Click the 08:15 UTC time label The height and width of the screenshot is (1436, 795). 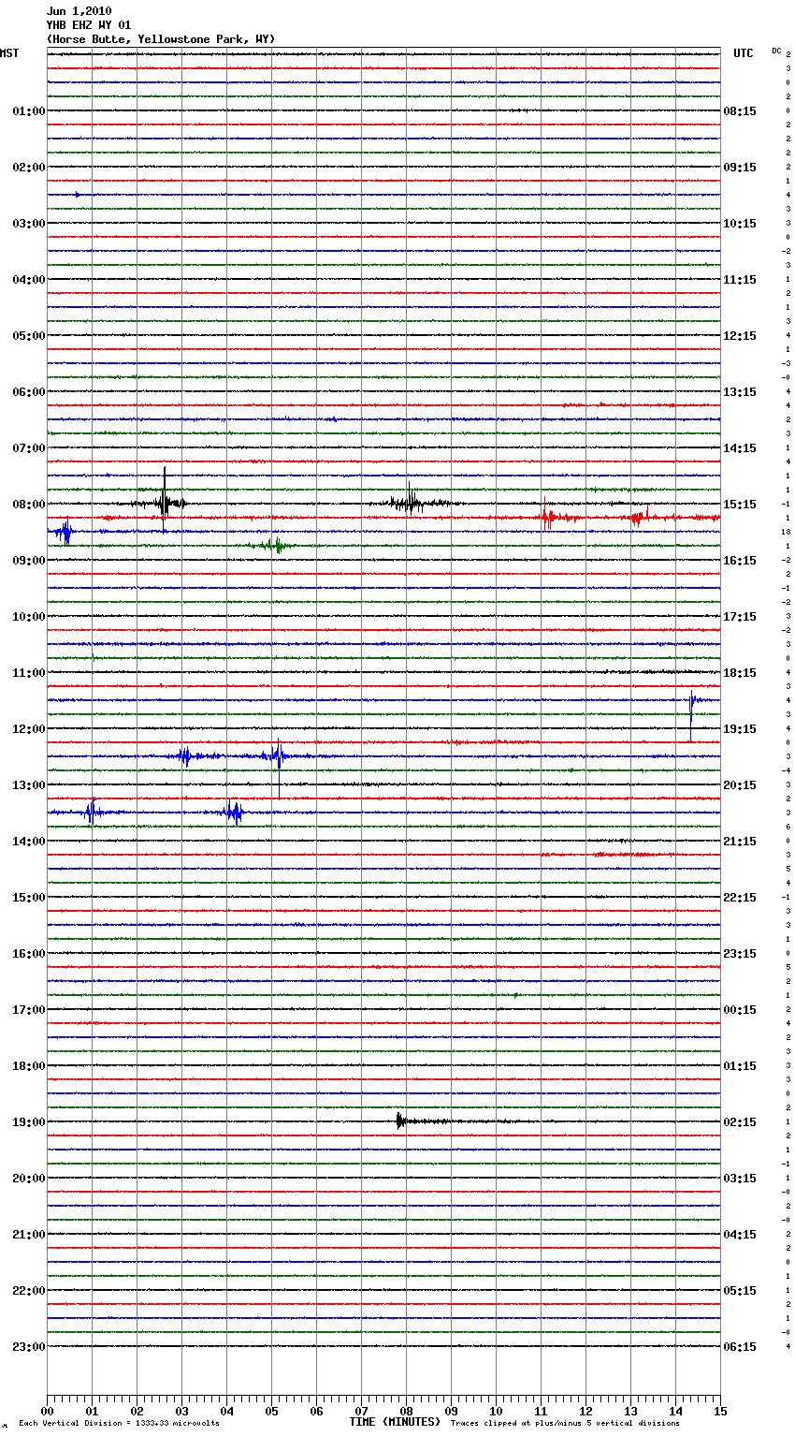740,111
